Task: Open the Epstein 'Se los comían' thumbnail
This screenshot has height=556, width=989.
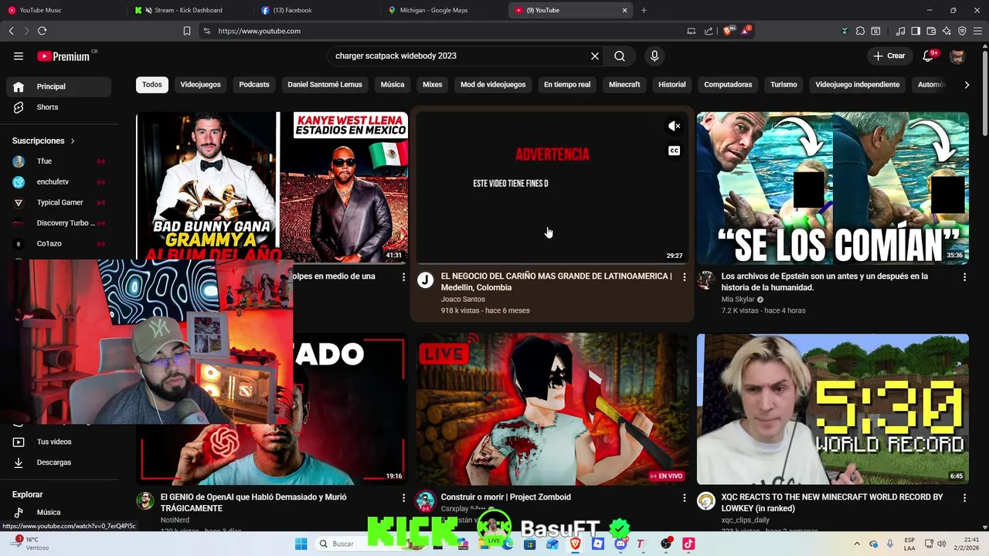Action: tap(832, 188)
